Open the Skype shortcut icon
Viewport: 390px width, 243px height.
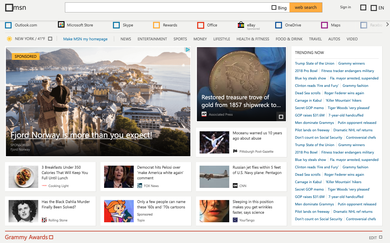116,25
